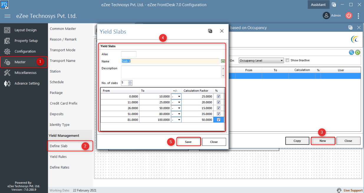The width and height of the screenshot is (364, 193).
Task: Click the translate icon in the title bar
Action: pyautogui.click(x=334, y=4)
